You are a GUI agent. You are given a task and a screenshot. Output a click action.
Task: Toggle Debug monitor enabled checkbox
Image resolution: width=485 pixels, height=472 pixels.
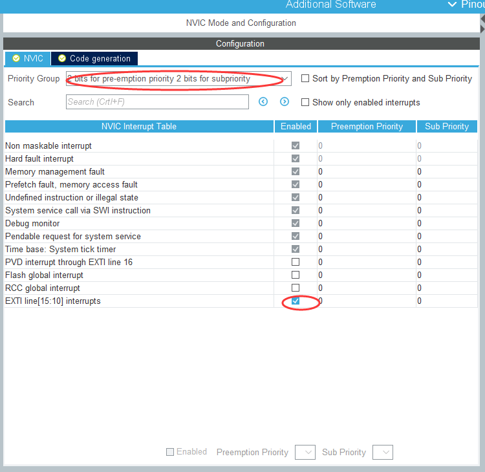(296, 223)
